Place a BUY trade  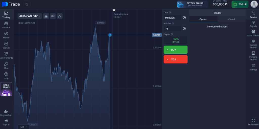(176, 50)
